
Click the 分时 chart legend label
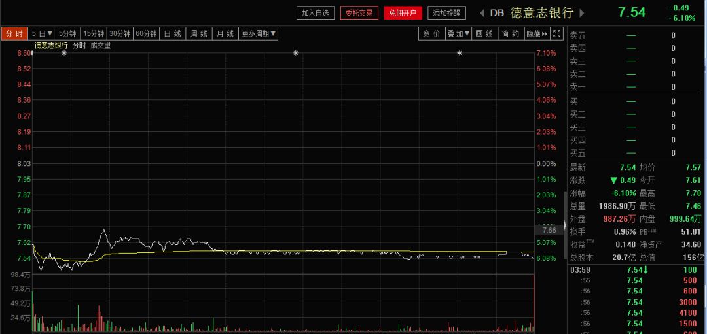(79, 45)
